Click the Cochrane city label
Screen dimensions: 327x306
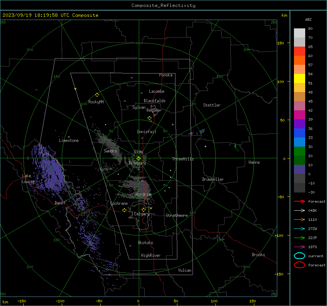click(119, 203)
